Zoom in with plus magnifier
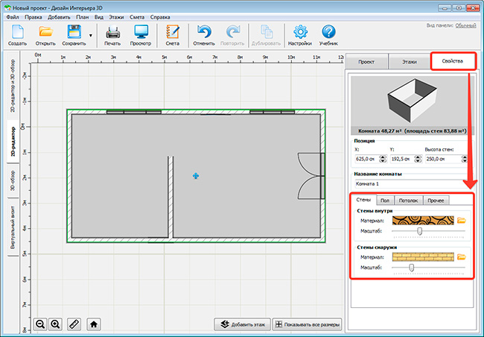 click(55, 324)
